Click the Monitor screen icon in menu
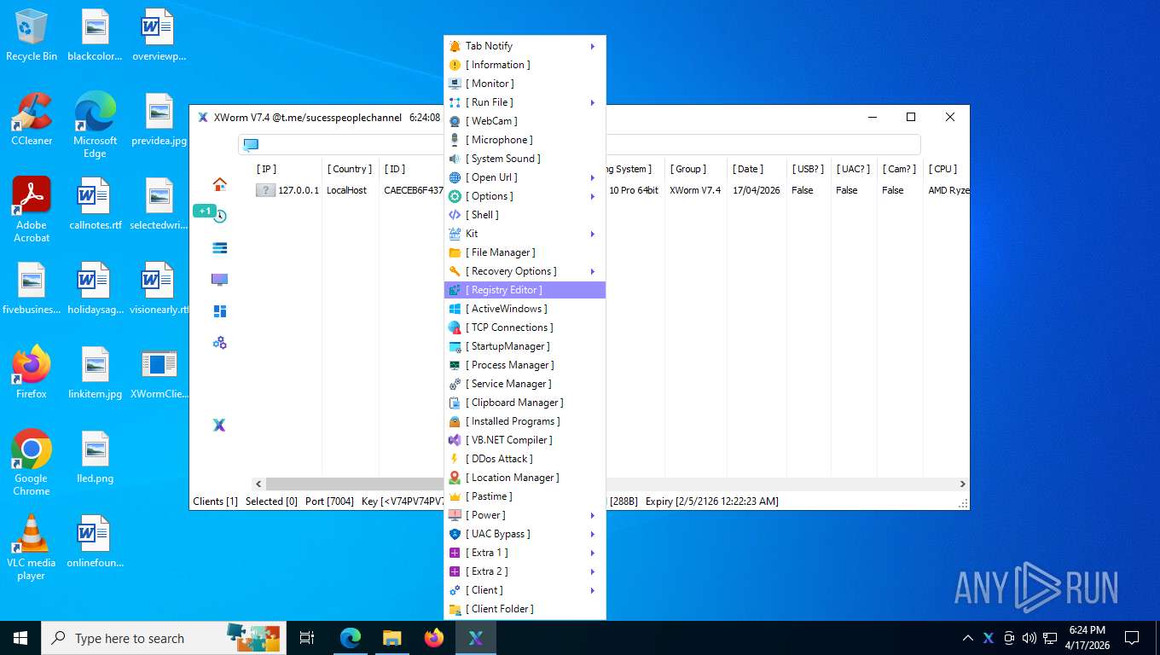This screenshot has height=655, width=1160. pyautogui.click(x=455, y=84)
